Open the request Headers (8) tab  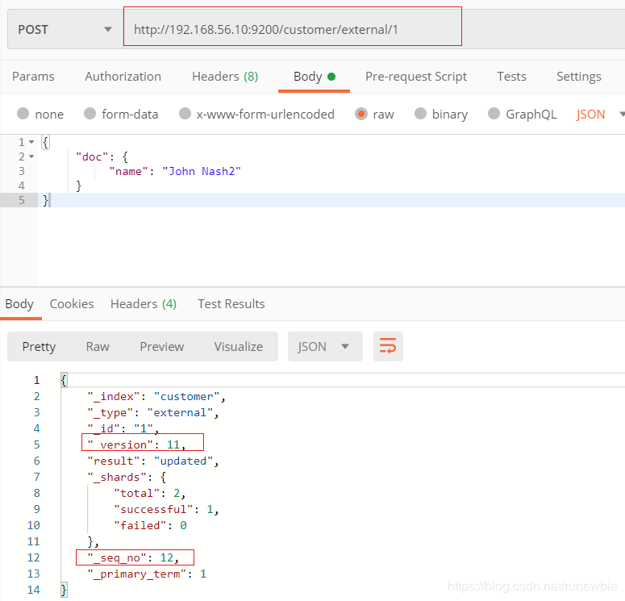tap(225, 77)
